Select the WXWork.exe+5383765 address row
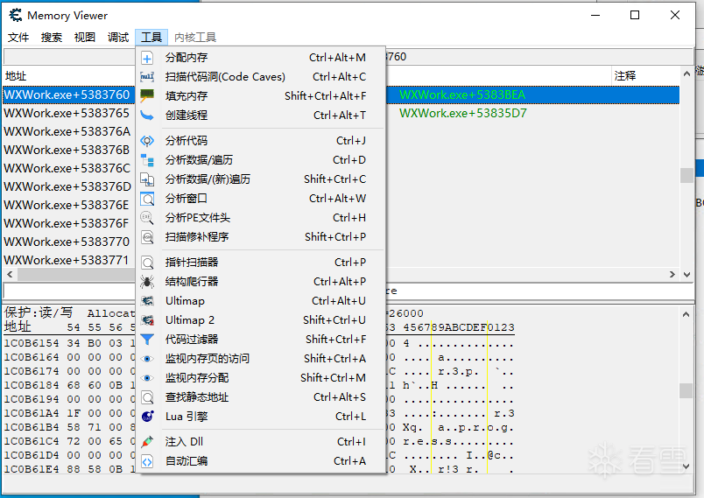This screenshot has width=704, height=498. [67, 113]
